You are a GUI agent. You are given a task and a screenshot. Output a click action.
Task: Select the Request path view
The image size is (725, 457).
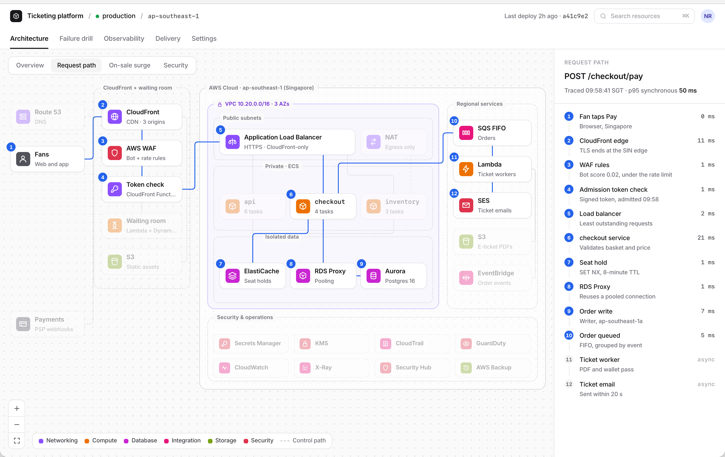[76, 65]
